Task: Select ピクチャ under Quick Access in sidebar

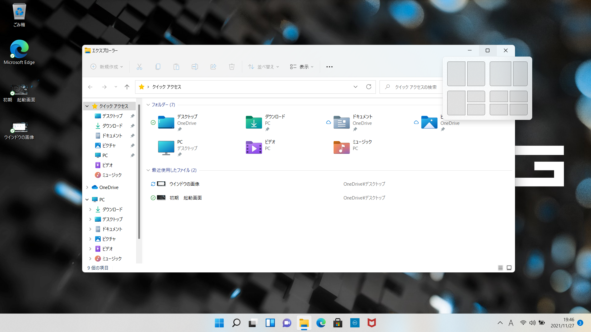Action: pos(109,145)
